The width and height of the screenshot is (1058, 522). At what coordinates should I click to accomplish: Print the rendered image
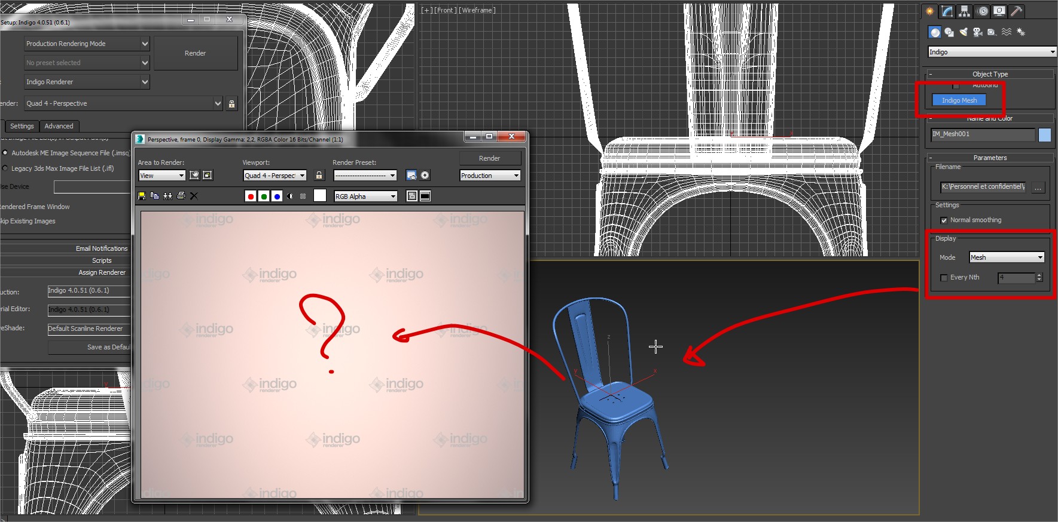[x=181, y=196]
